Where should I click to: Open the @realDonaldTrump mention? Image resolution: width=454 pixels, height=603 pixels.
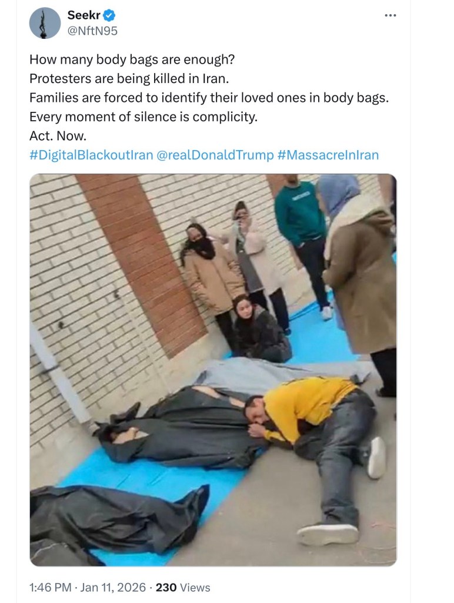(215, 155)
